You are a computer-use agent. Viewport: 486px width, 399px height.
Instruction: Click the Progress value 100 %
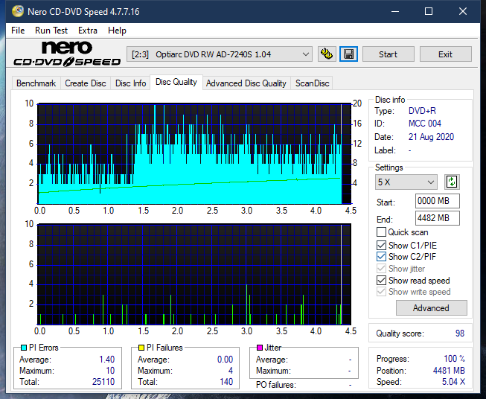pyautogui.click(x=455, y=359)
